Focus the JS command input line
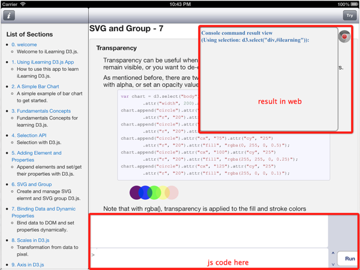The height and width of the screenshot is (270, 360). 209,259
